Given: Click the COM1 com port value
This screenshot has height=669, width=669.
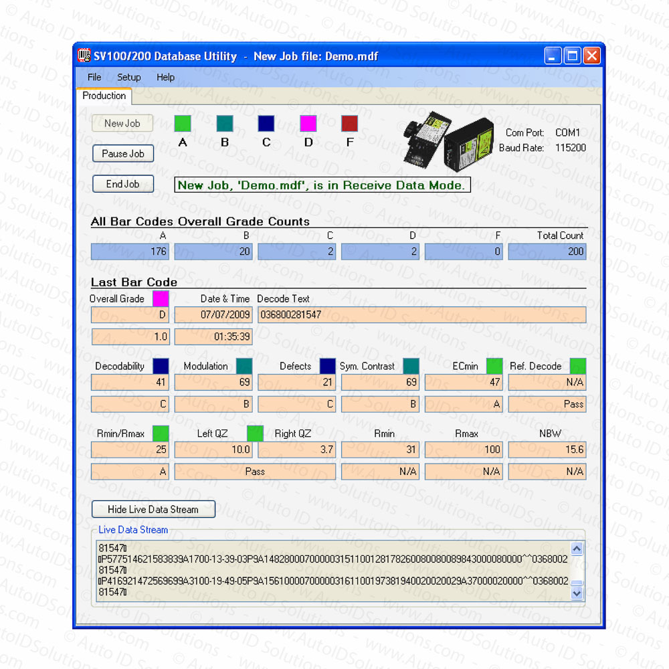Looking at the screenshot, I should click(x=567, y=132).
